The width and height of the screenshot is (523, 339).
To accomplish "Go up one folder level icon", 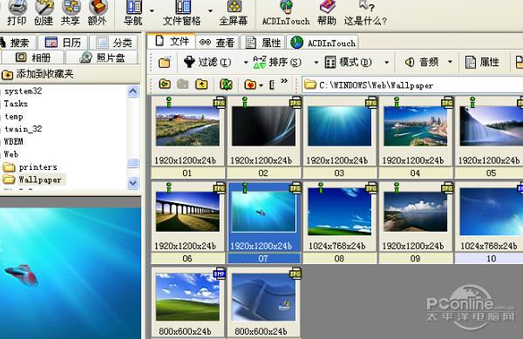I will [x=201, y=85].
